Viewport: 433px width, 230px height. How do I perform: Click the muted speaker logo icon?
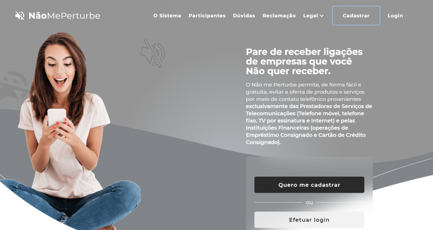(19, 16)
